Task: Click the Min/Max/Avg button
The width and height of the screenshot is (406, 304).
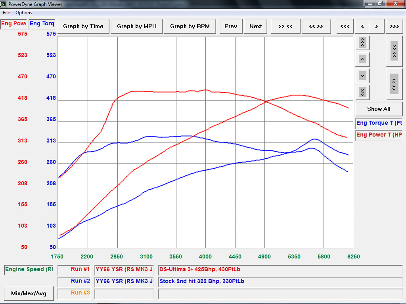Action: 29,293
